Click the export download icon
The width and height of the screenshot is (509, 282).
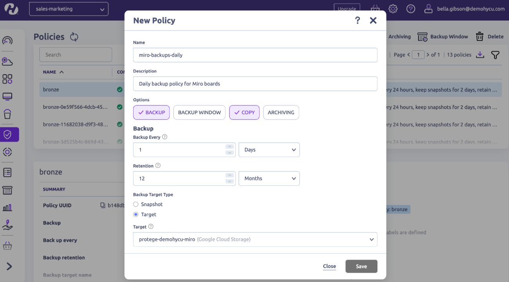click(480, 55)
